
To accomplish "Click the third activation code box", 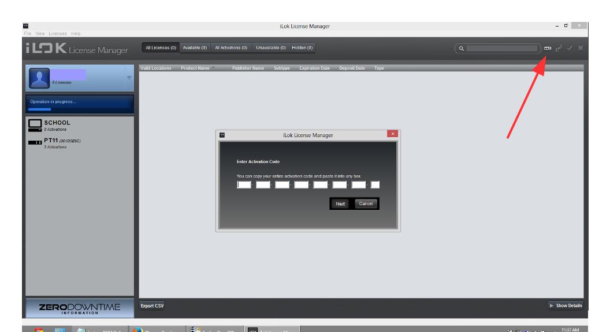I will 282,185.
